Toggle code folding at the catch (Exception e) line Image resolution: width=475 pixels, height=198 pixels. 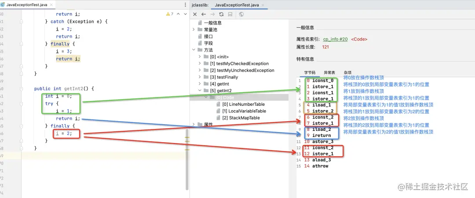(x=21, y=22)
